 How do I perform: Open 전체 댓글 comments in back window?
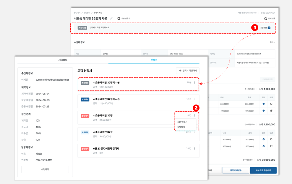[x=270, y=18]
